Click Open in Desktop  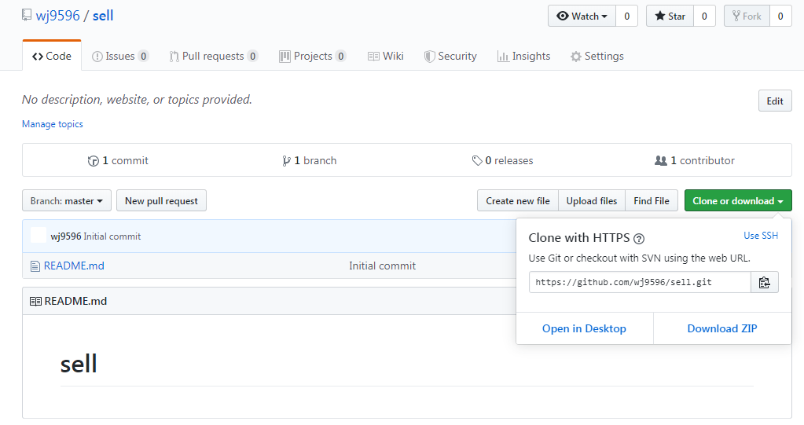click(584, 328)
